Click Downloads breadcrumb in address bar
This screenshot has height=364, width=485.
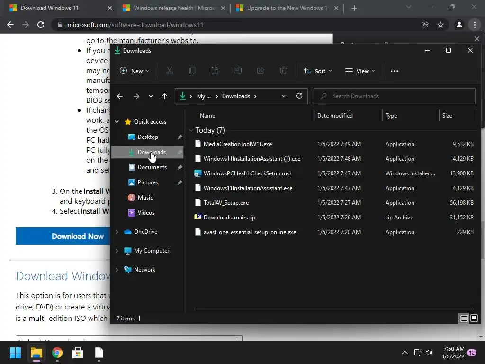tap(236, 96)
